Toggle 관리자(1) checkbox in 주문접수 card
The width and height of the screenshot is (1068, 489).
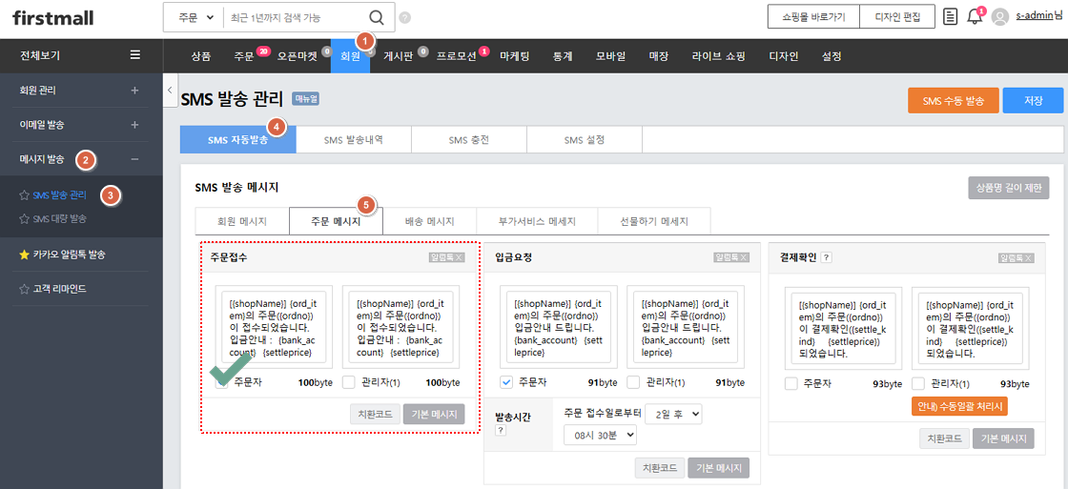click(x=349, y=382)
